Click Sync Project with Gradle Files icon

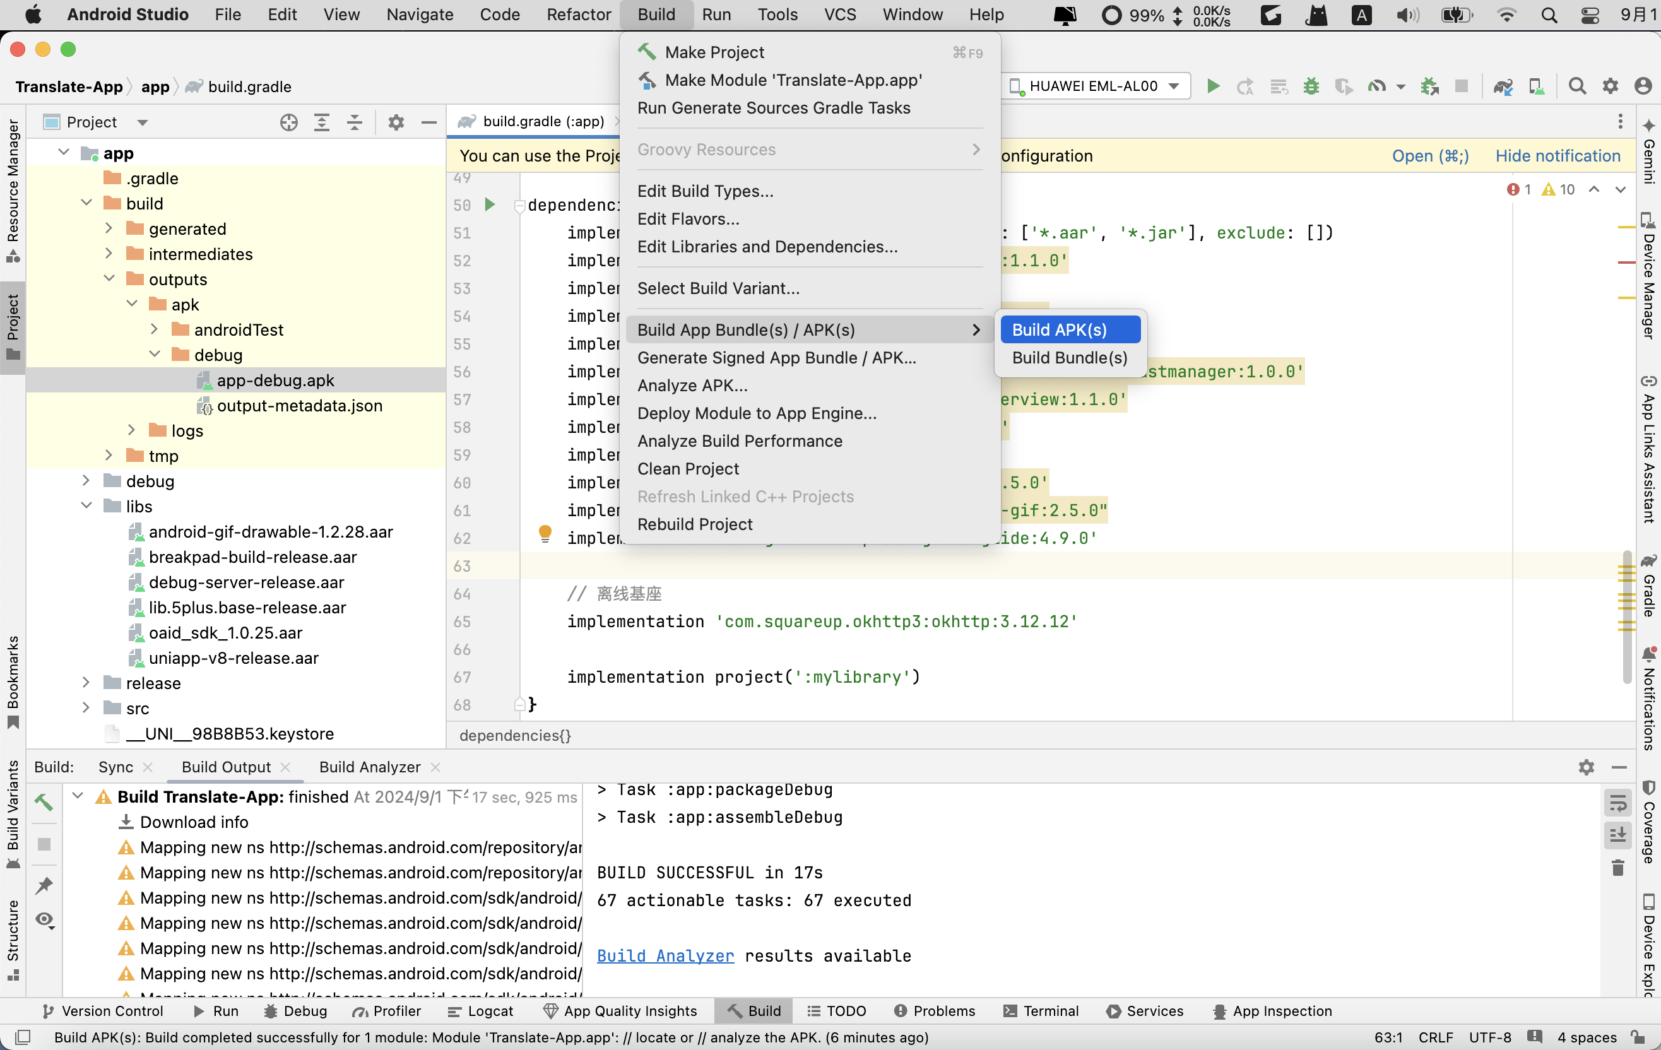1503,86
